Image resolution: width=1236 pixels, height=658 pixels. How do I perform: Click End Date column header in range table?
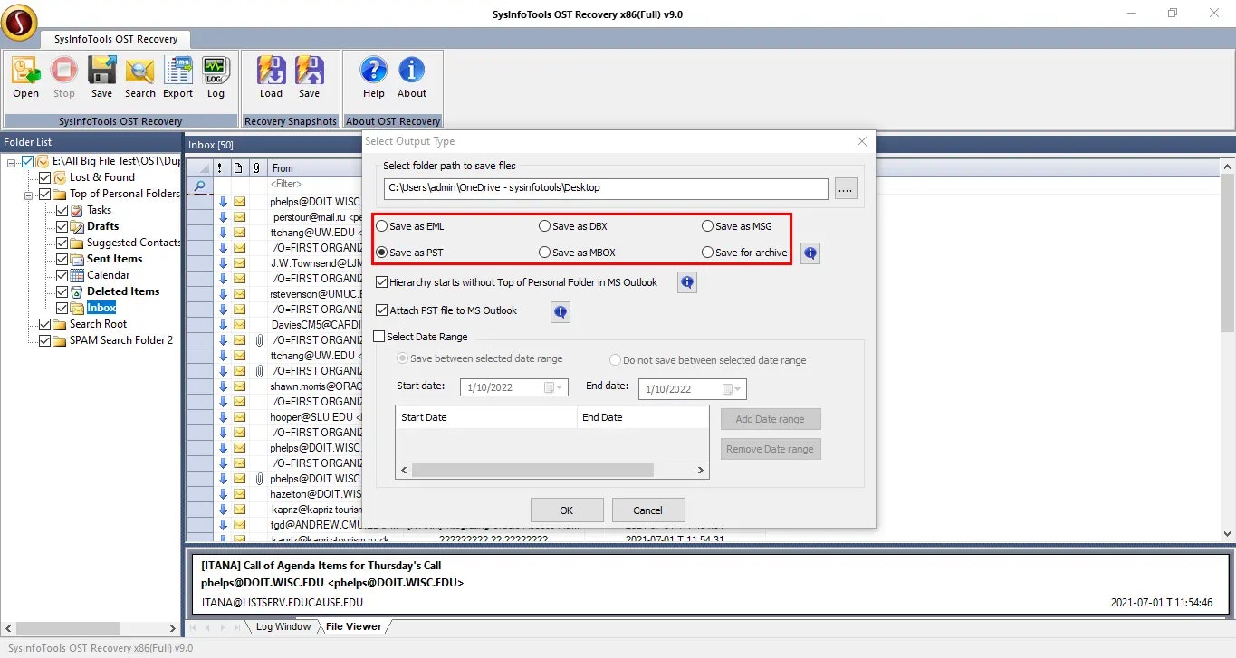pyautogui.click(x=642, y=417)
